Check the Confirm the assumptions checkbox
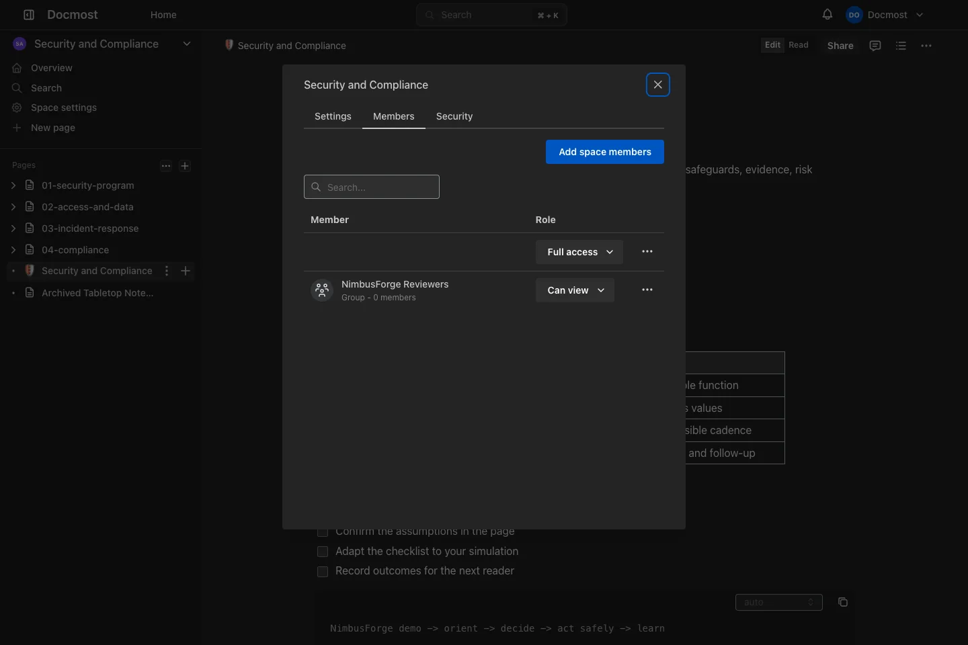This screenshot has width=968, height=645. click(x=323, y=531)
